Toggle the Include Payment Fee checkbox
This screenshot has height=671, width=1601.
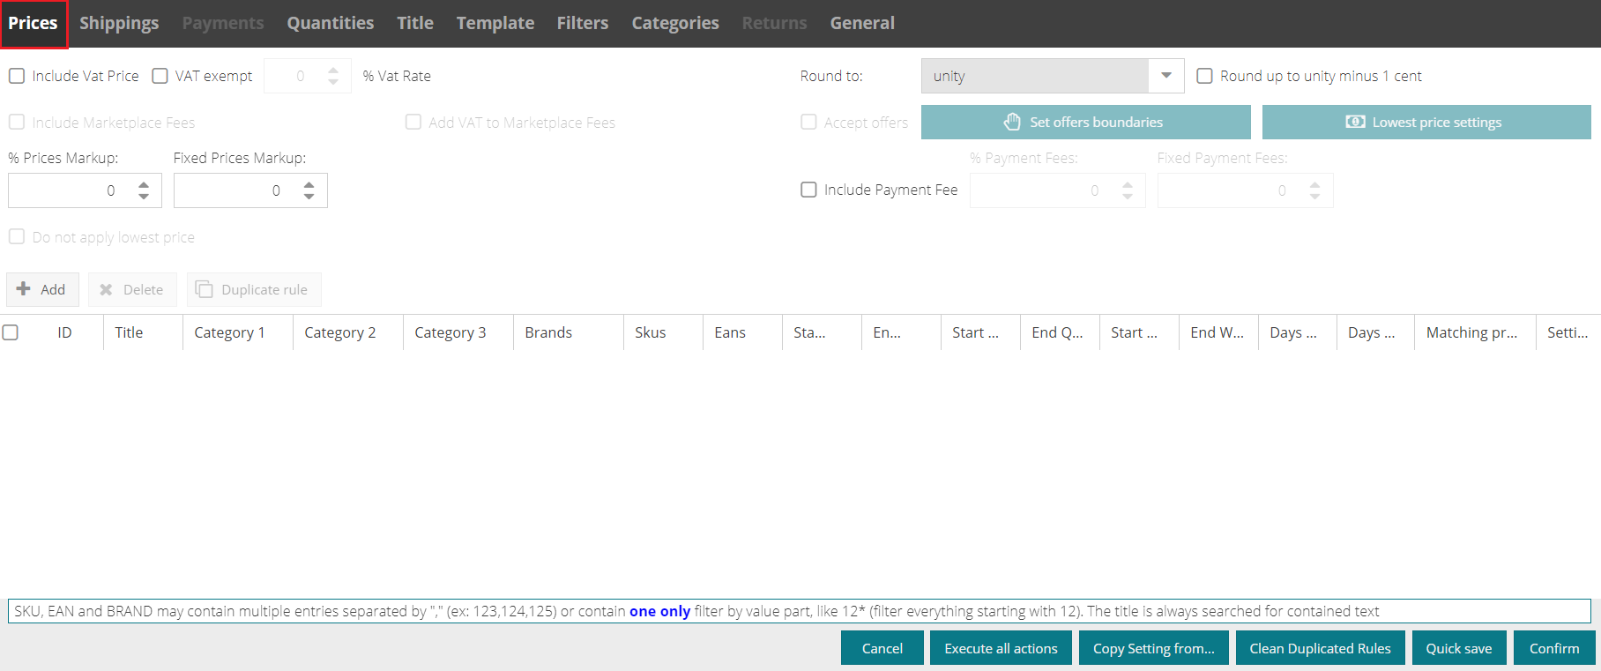tap(808, 190)
